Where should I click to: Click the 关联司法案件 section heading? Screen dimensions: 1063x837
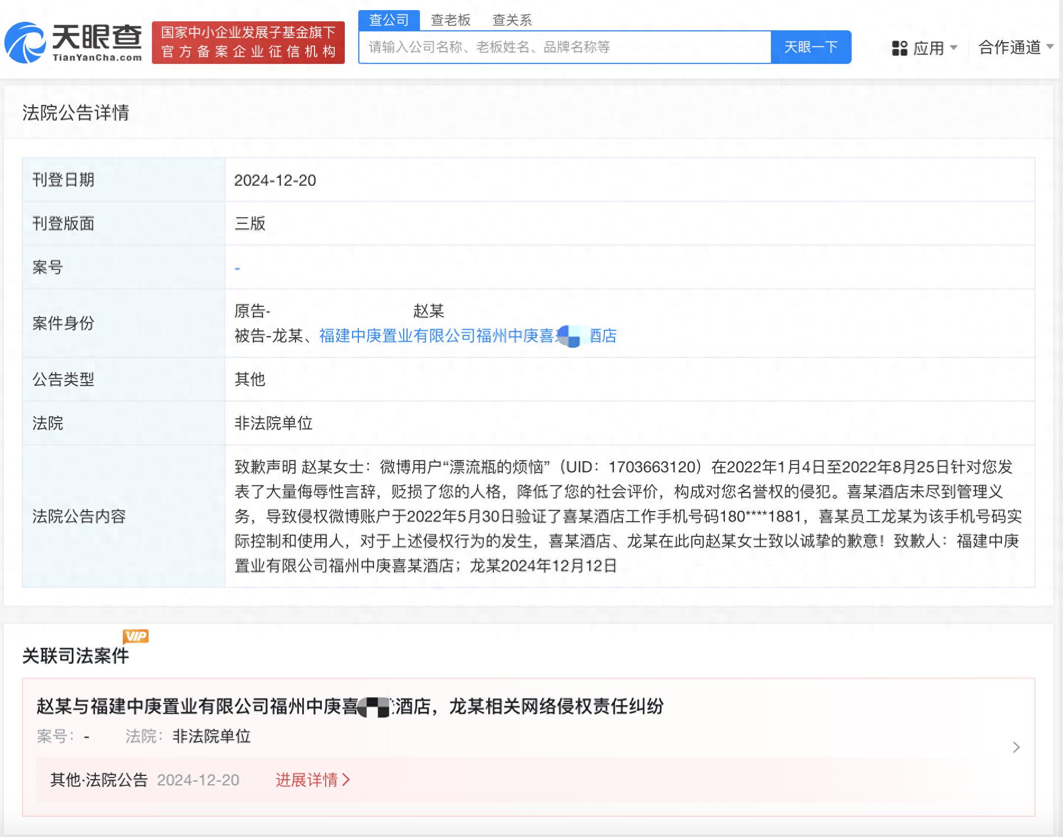click(x=76, y=656)
